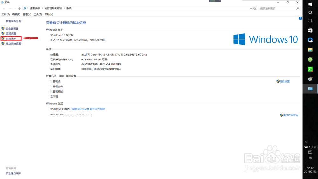Viewport: 318px width, 179px height.
Task: Launch the Windows Store taskbar icon
Action: coord(310,30)
